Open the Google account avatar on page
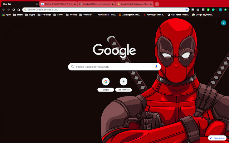229x143 pixels. click(223, 23)
